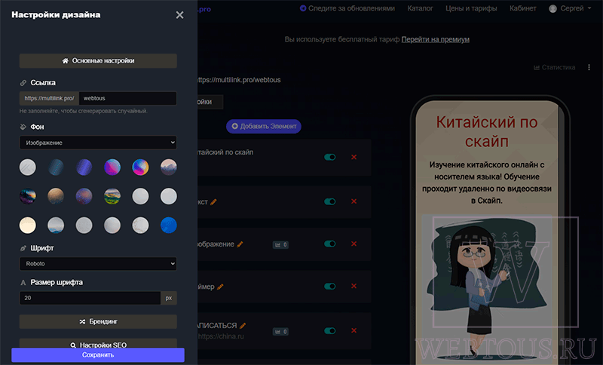Select the dark blue diagonal background swatch
Screen dimensions: 603x365
(x=56, y=167)
